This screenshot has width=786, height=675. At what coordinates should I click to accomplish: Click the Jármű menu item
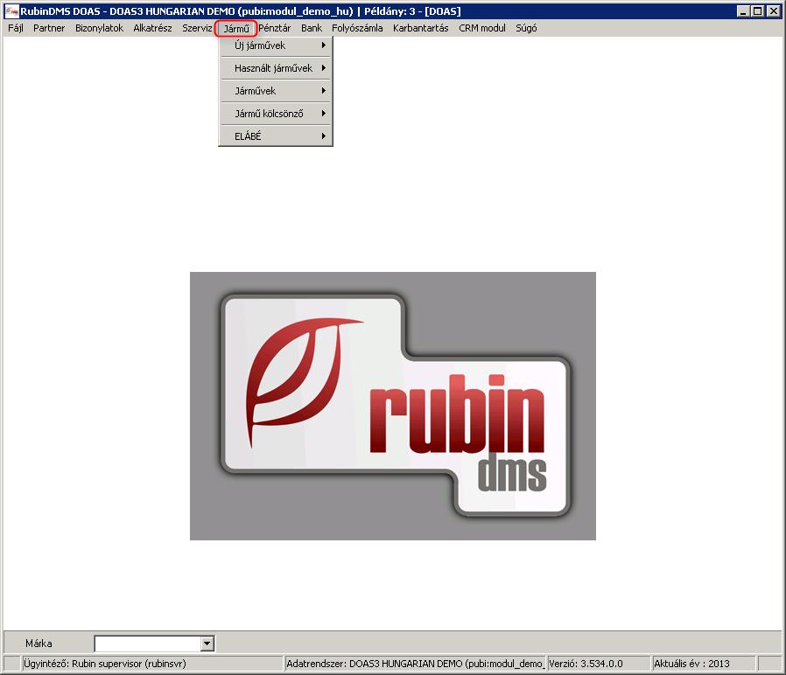[x=236, y=29]
